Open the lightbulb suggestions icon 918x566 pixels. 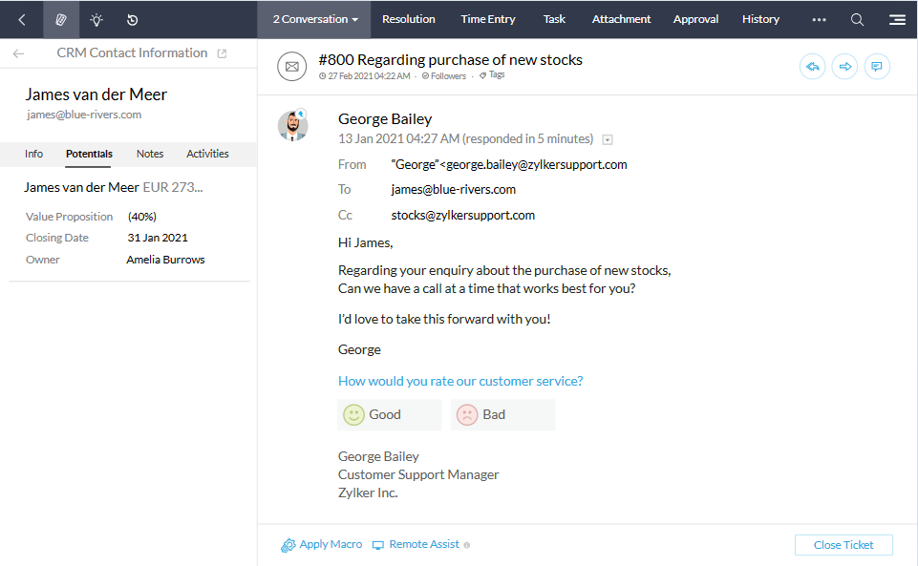point(96,19)
